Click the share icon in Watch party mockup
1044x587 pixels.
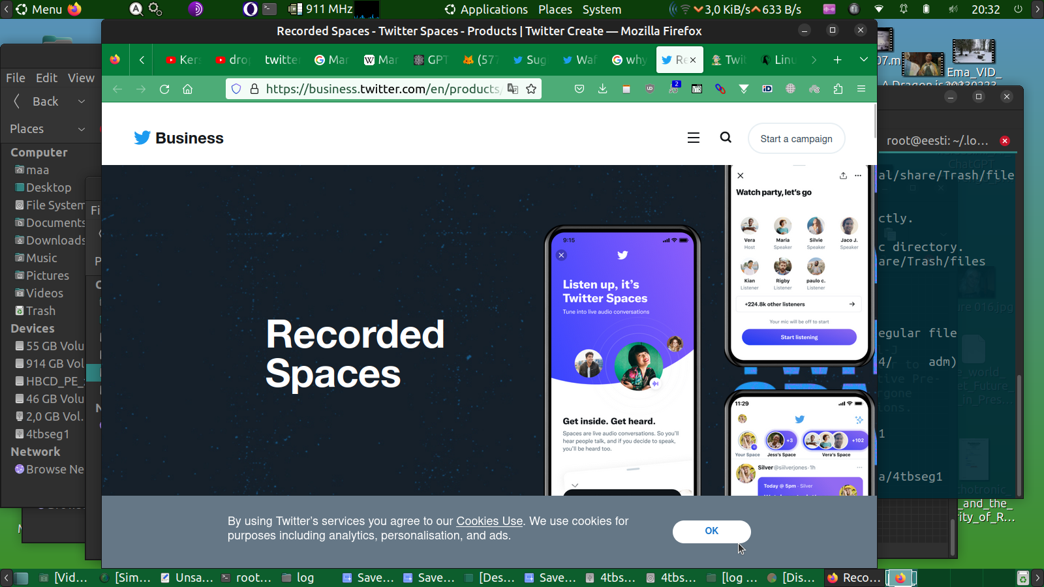coord(843,175)
